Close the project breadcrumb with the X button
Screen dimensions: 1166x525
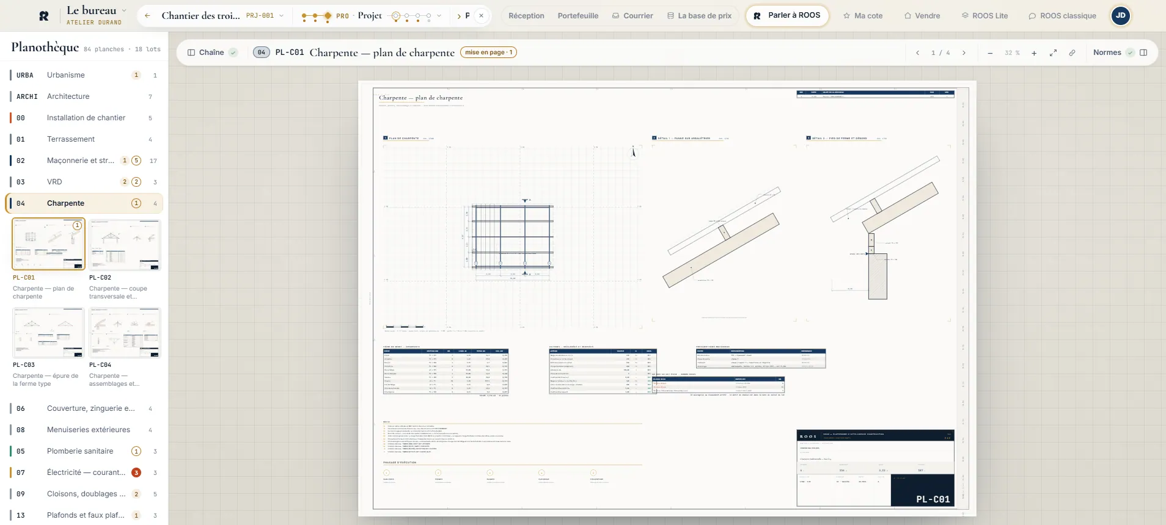482,16
